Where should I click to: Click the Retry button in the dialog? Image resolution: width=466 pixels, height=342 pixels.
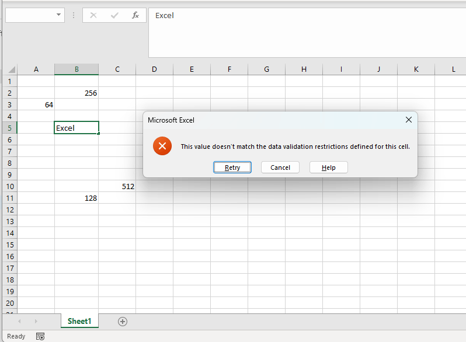(232, 167)
